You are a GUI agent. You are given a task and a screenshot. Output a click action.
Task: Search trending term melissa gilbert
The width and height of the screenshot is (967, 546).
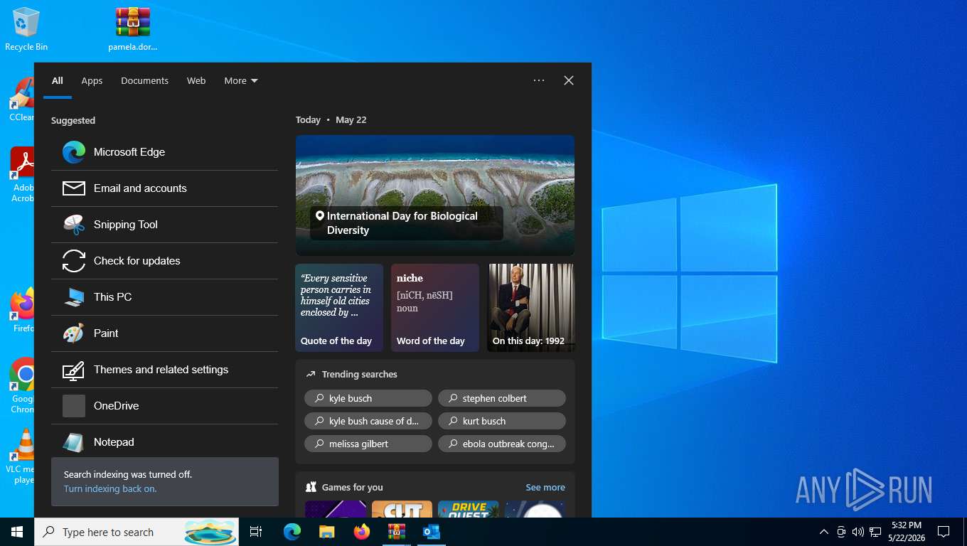[368, 444]
